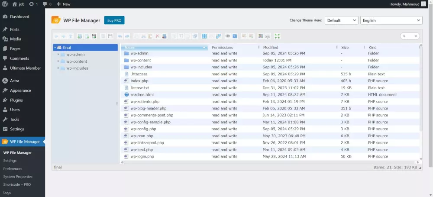
Task: Select the .htaccess file row
Action: tap(270, 74)
